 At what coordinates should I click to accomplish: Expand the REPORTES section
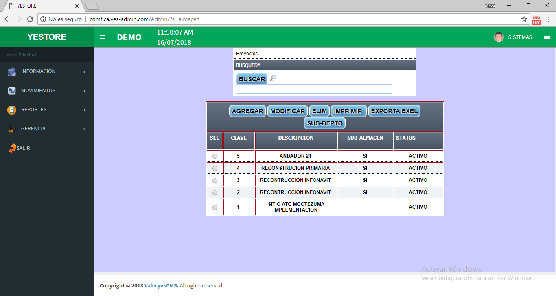[34, 110]
